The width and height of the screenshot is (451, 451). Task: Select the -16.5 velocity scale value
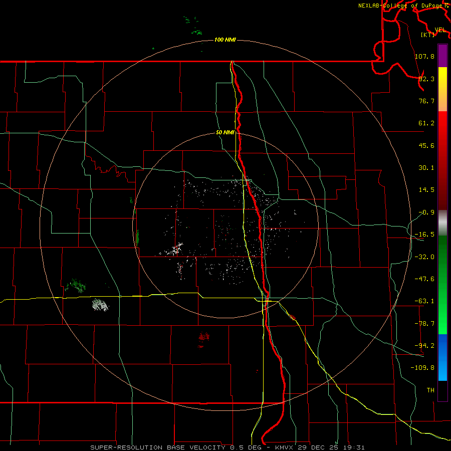pos(424,235)
